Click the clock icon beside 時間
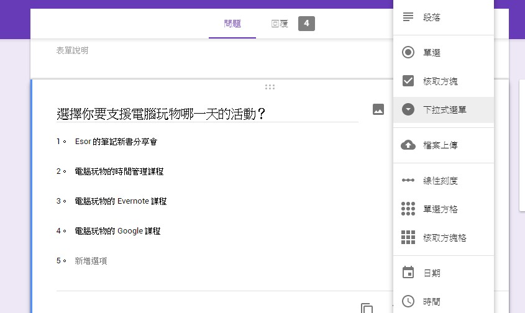Image resolution: width=525 pixels, height=313 pixels. [x=408, y=301]
